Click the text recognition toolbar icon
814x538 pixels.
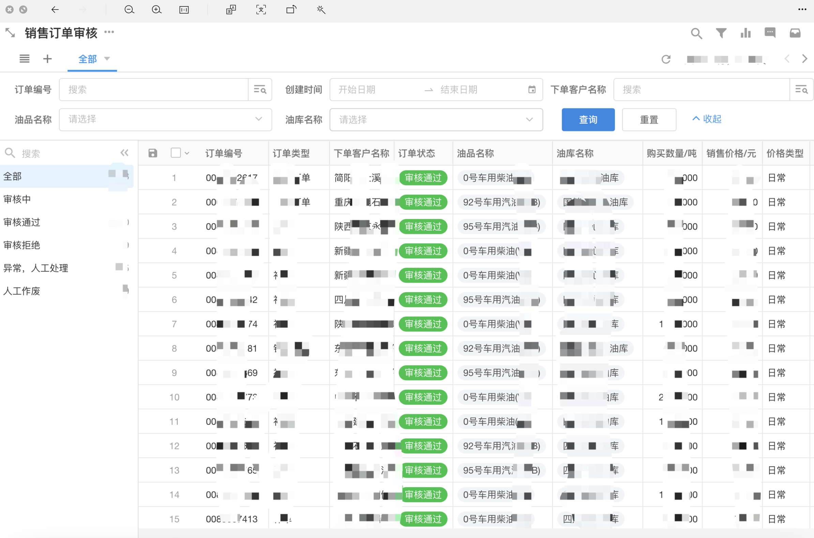coord(231,10)
